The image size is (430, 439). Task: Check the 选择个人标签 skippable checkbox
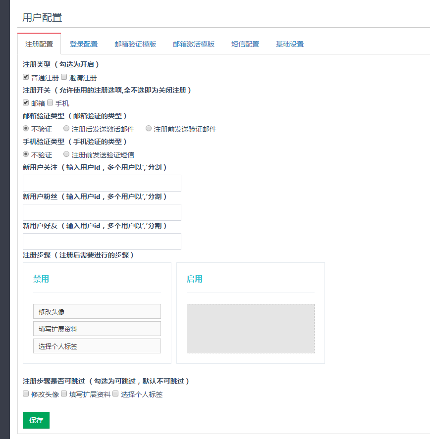pos(115,393)
